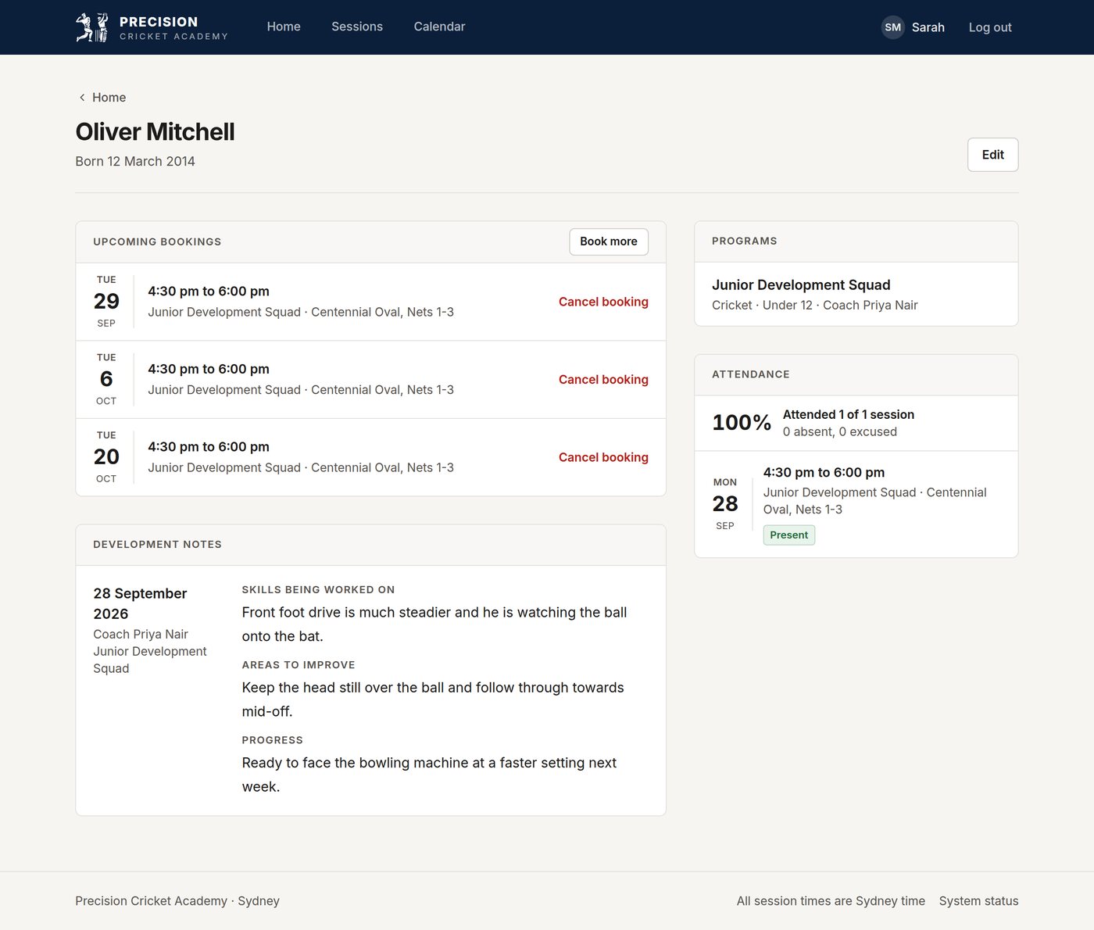Click the 6 Oct booking's venue line
The height and width of the screenshot is (930, 1094).
point(301,390)
